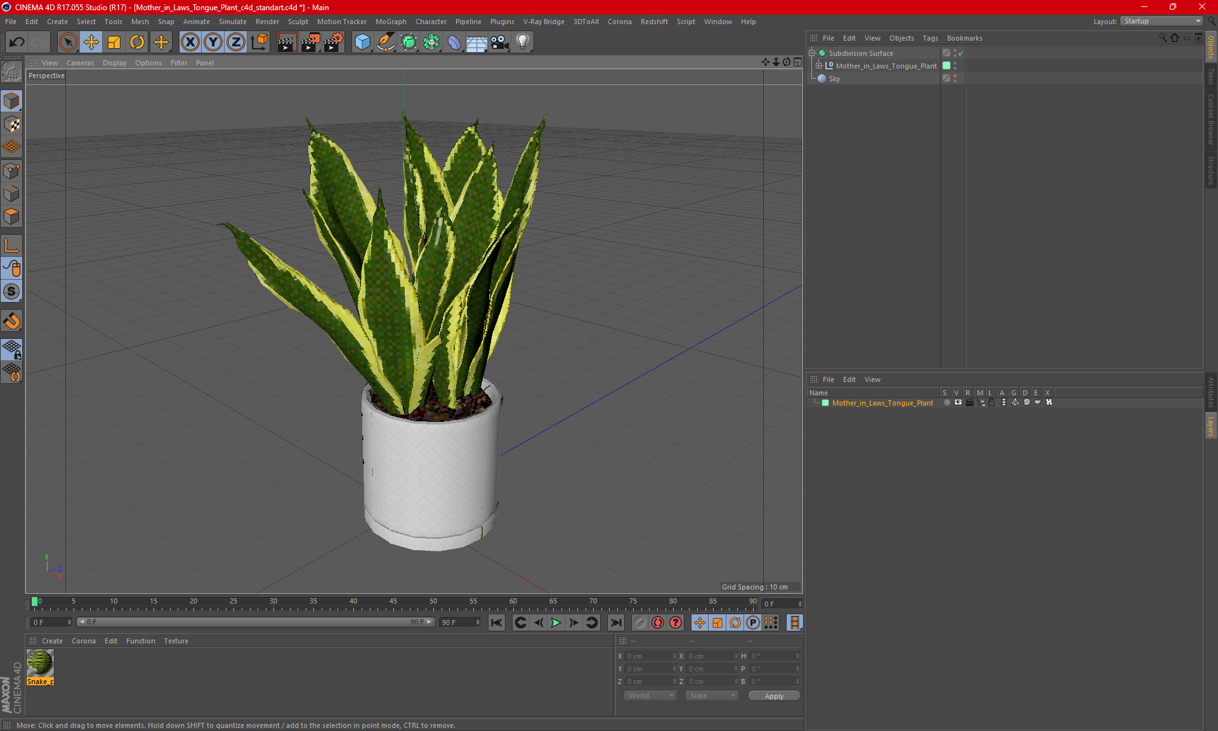Add a Cube primitive object
The image size is (1218, 731).
[x=362, y=43]
